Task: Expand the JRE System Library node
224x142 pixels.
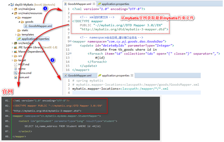Action: (13, 47)
